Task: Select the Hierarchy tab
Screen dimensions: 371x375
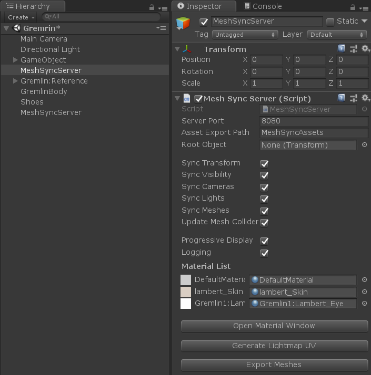Action: (x=33, y=6)
